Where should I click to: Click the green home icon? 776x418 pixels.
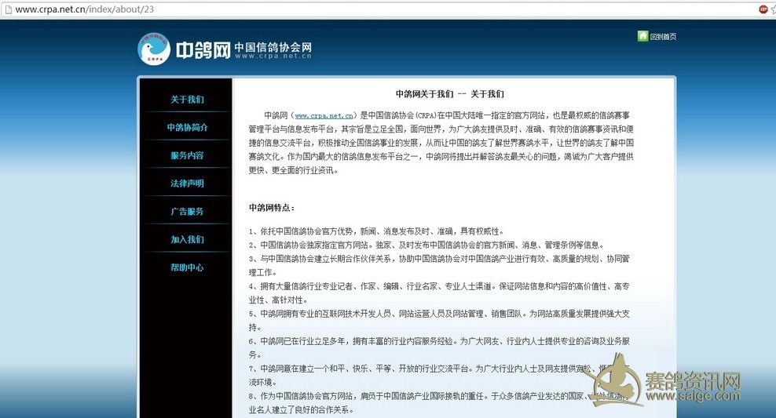tap(642, 36)
